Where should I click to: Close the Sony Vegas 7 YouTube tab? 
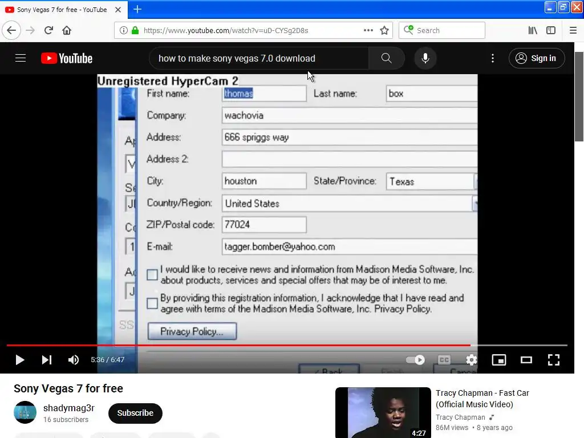click(118, 10)
